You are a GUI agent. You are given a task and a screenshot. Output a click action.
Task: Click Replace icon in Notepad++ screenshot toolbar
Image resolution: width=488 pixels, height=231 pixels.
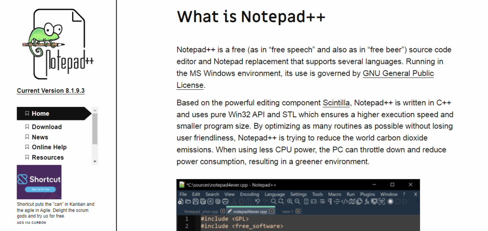click(x=281, y=201)
